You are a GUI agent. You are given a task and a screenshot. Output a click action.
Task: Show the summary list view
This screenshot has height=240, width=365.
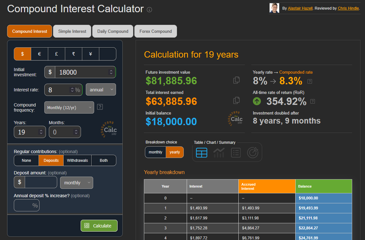click(236, 153)
